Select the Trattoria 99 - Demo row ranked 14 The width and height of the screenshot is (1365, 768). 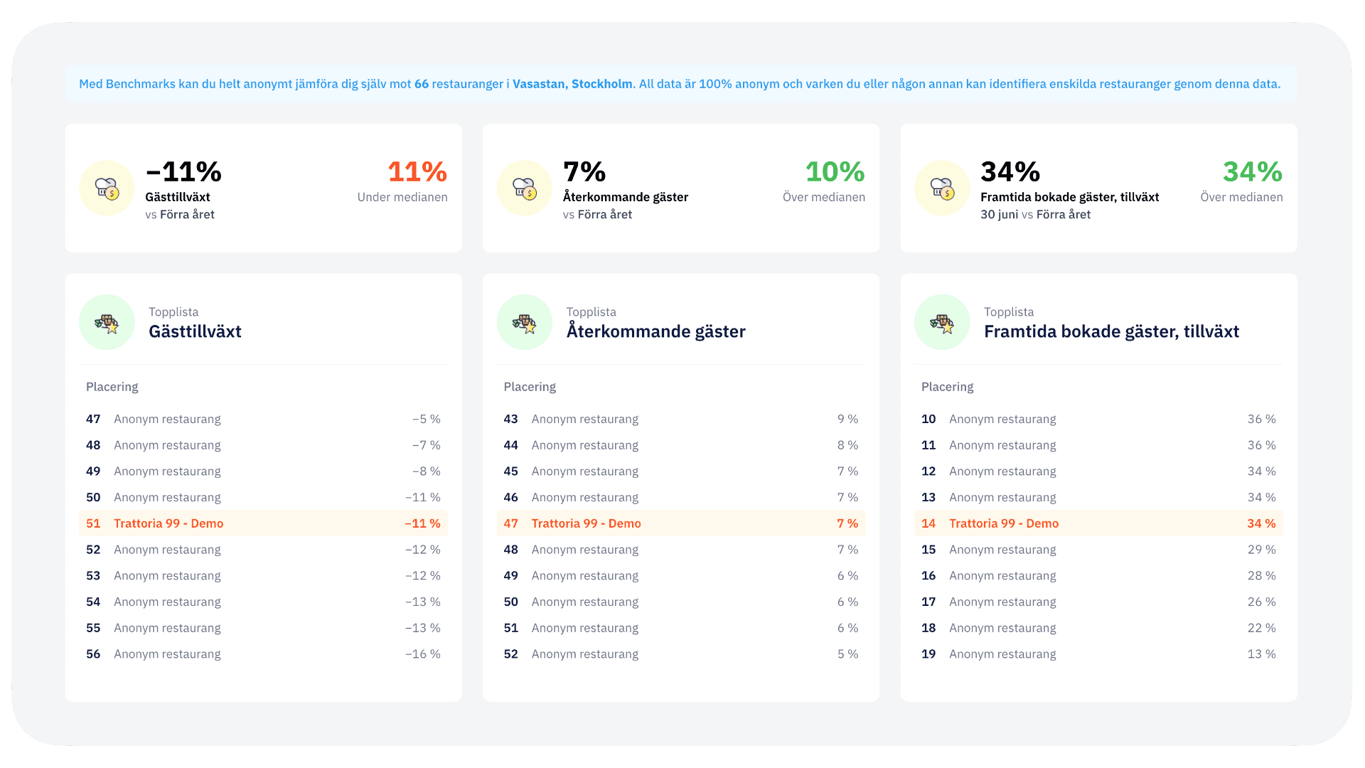tap(1098, 523)
